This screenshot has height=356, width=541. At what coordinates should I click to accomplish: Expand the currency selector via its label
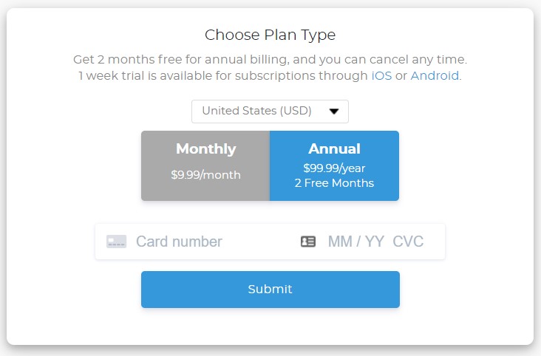pyautogui.click(x=256, y=111)
